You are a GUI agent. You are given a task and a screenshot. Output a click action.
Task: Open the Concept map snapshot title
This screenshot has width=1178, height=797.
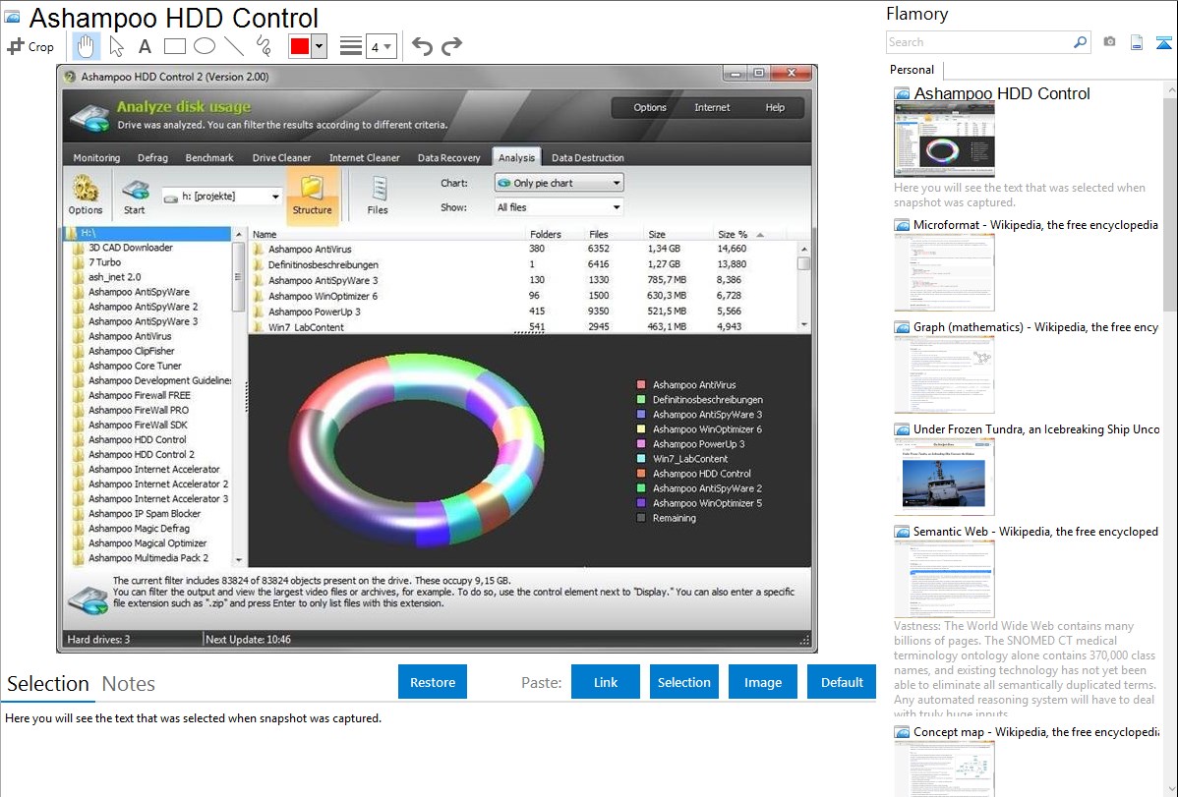coord(1036,732)
